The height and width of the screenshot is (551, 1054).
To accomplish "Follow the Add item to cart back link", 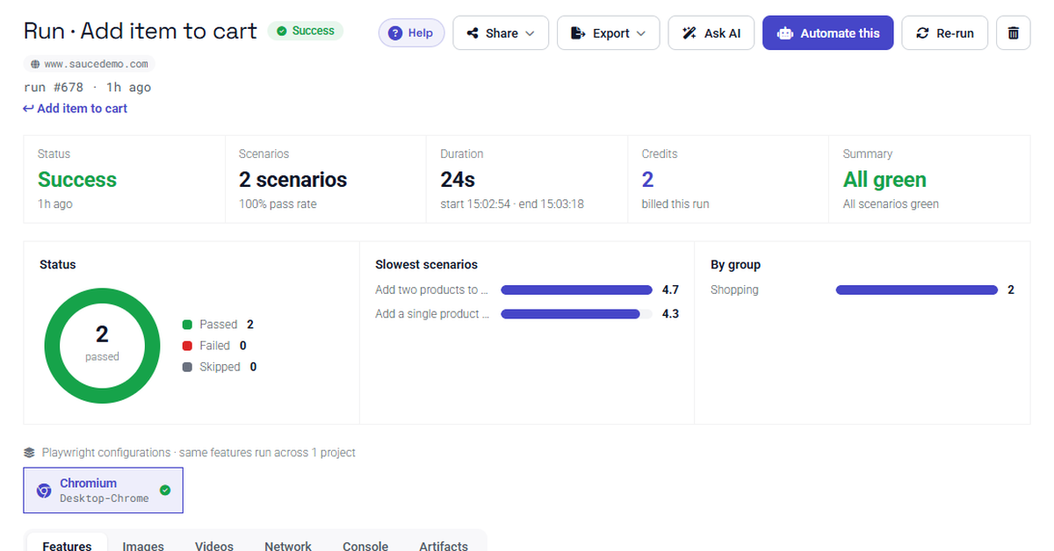I will tap(76, 109).
